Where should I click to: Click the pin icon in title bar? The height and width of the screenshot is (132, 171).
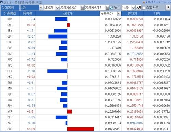(x=146, y=2)
